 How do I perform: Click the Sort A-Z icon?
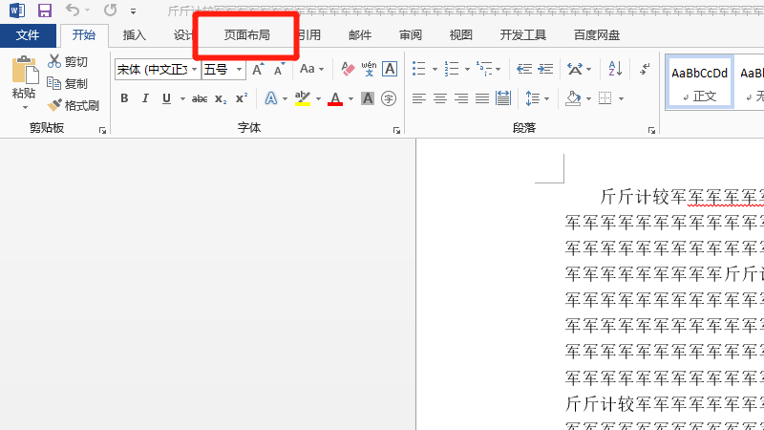(615, 70)
